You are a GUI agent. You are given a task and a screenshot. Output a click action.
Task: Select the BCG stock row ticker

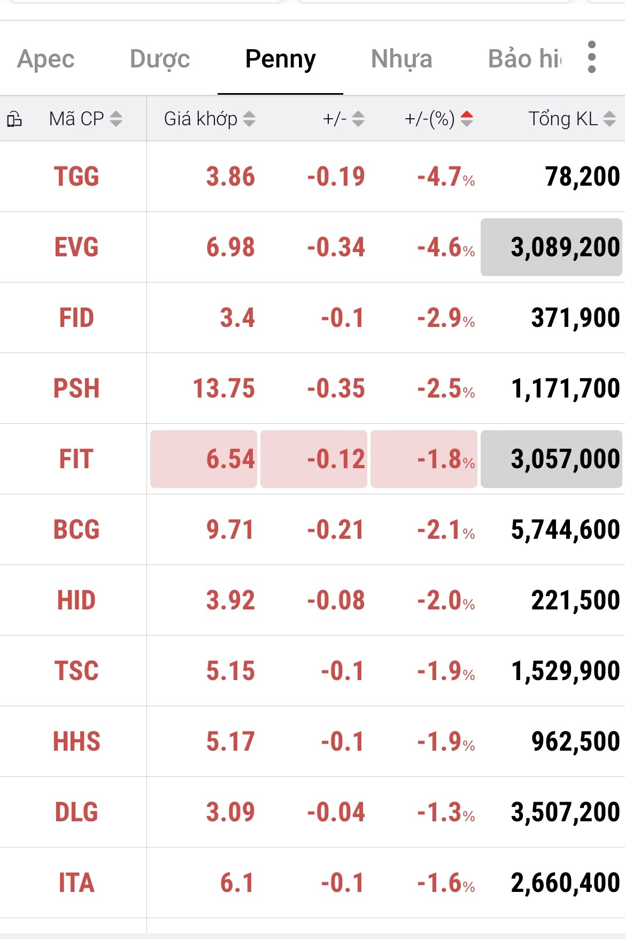point(76,530)
